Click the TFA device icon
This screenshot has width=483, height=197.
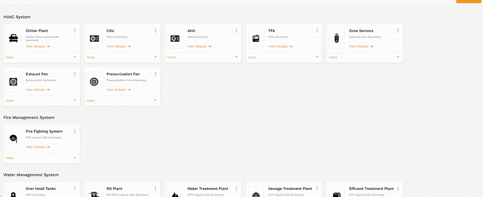point(256,38)
